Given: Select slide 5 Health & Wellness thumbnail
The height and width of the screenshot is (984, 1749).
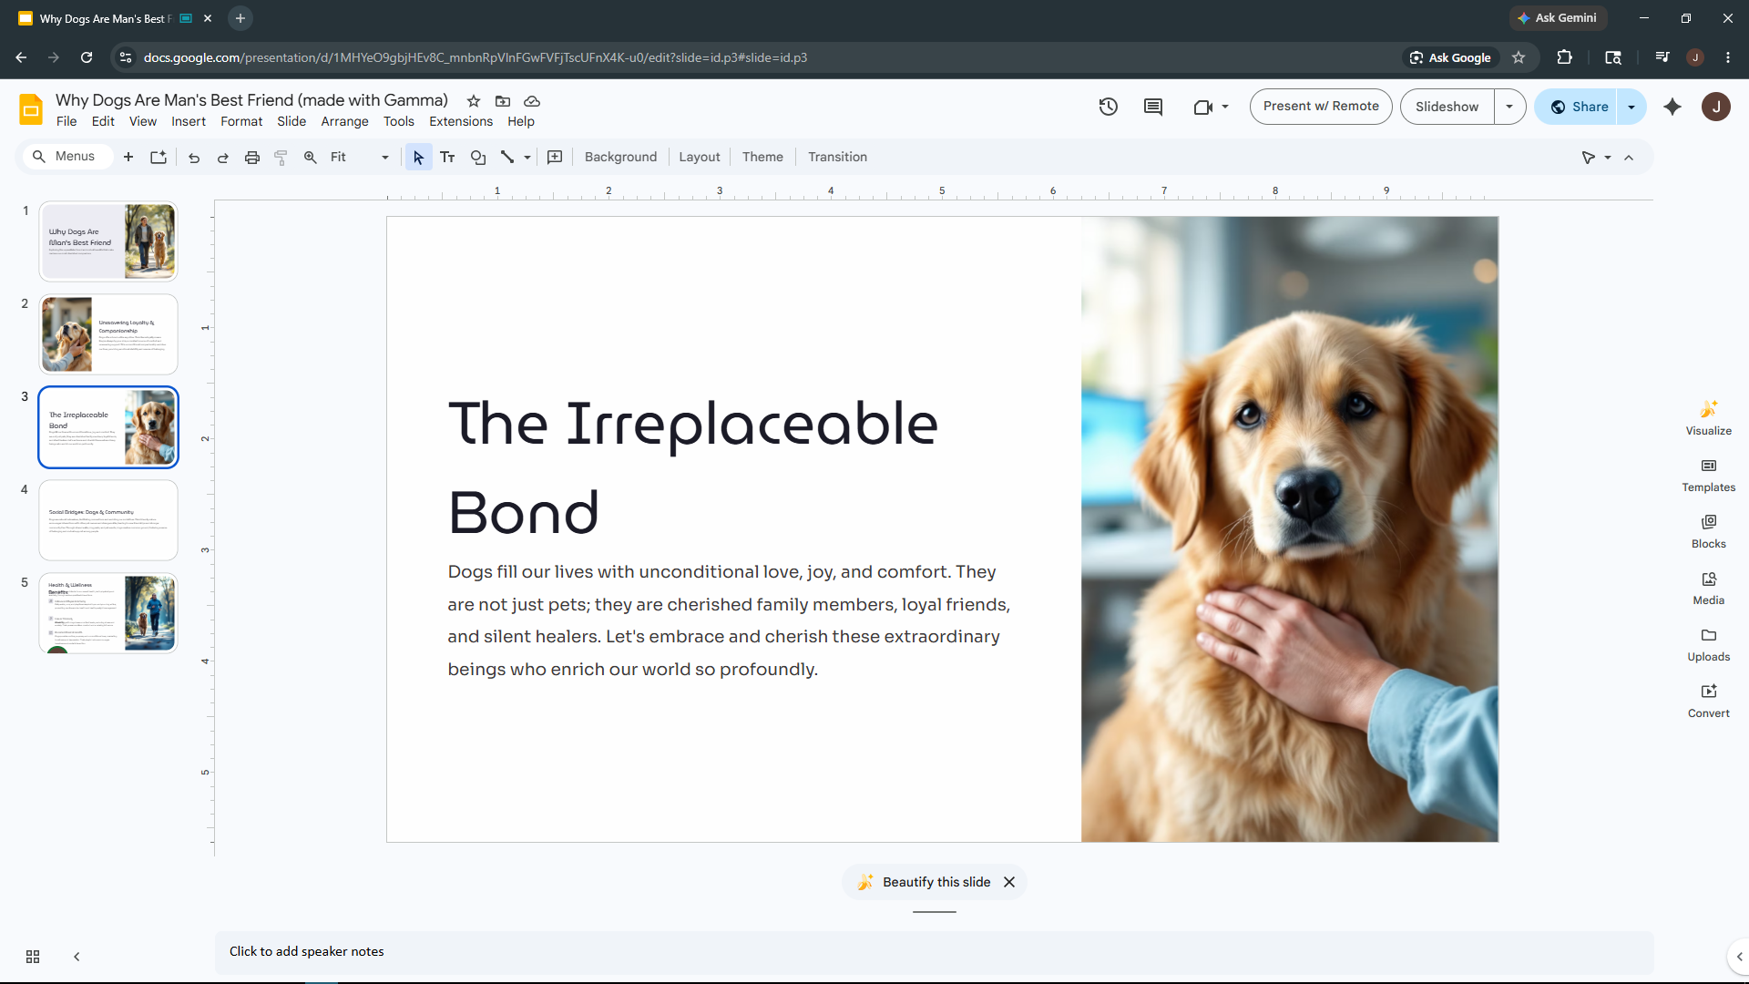Looking at the screenshot, I should (108, 613).
